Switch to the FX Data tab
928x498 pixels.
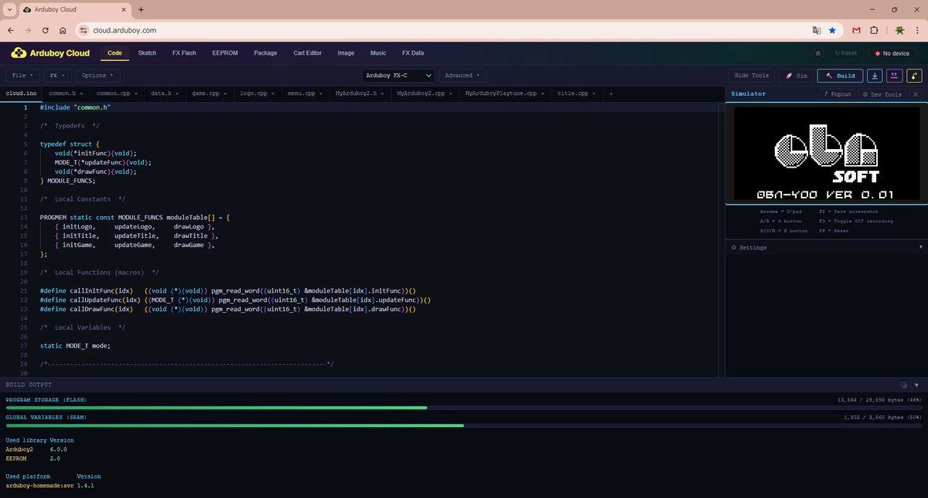coord(413,53)
